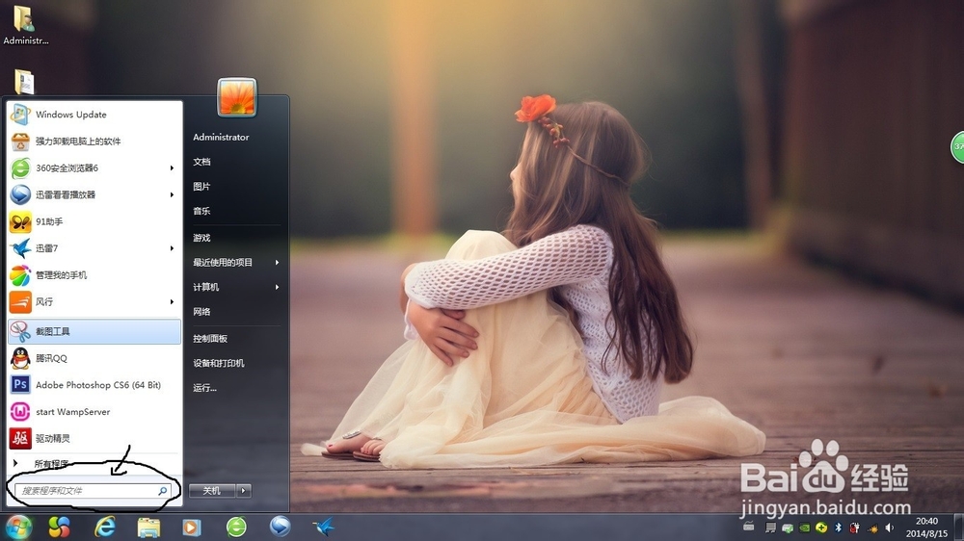
Task: Open Adobe Photoshop CS6 (64 Bit)
Action: coord(94,385)
